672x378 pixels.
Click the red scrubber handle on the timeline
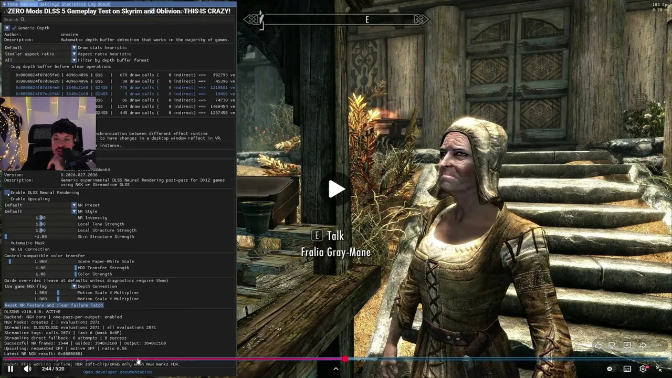[344, 360]
